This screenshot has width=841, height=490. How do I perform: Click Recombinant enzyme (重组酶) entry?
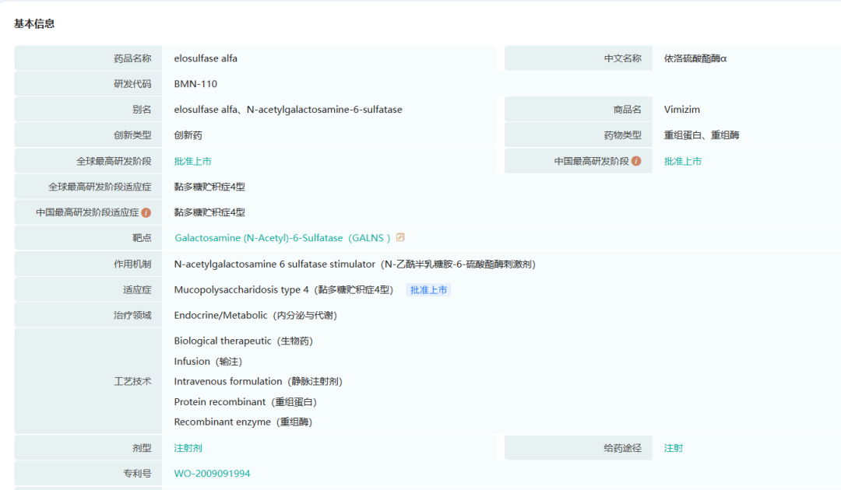[243, 422]
